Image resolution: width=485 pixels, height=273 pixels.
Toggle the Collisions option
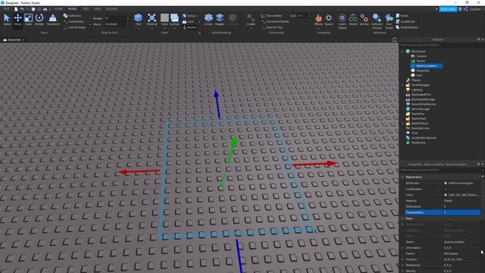72,15
